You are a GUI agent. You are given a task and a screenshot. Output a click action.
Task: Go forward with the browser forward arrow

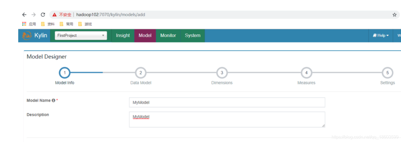(33, 15)
